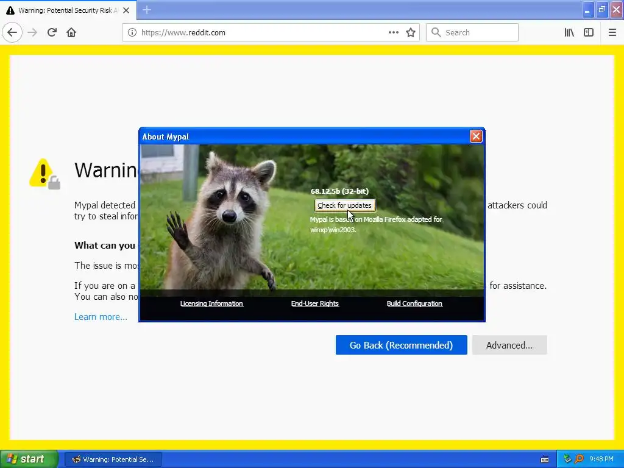Close the About Mypal dialog
This screenshot has width=624, height=468.
476,136
